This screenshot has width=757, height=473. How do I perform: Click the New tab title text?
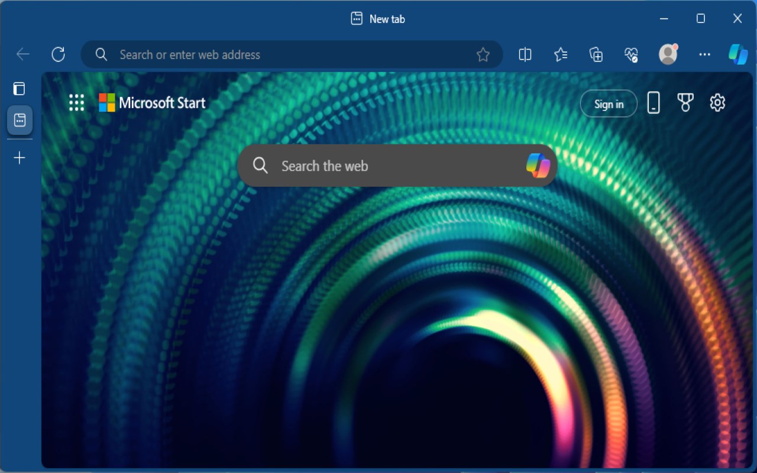(387, 19)
